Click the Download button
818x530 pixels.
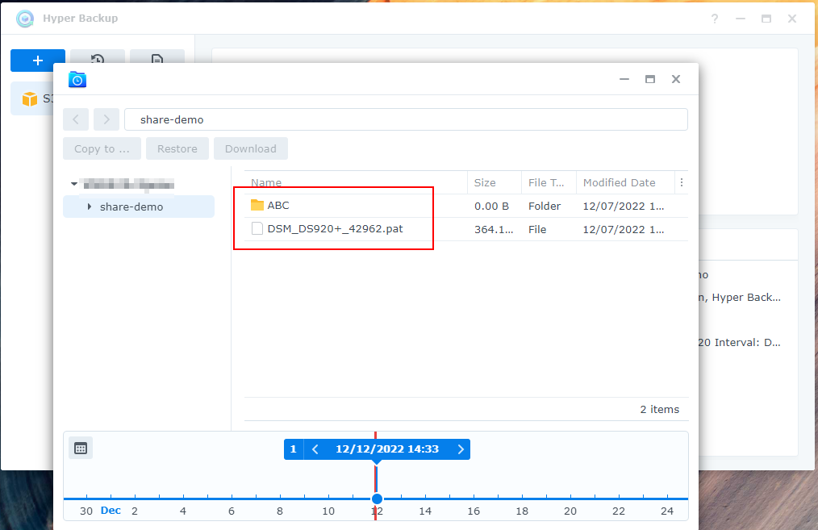pos(251,148)
